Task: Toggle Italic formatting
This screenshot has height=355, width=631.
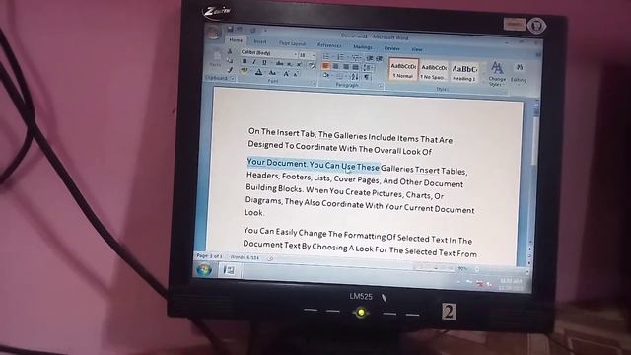Action: 254,62
